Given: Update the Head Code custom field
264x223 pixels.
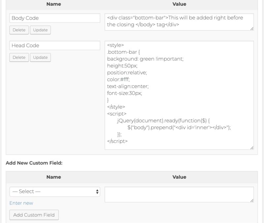Looking at the screenshot, I should [x=40, y=57].
